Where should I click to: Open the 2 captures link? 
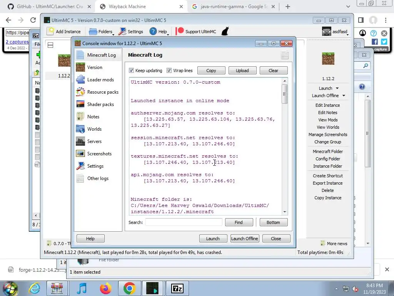coord(17,42)
